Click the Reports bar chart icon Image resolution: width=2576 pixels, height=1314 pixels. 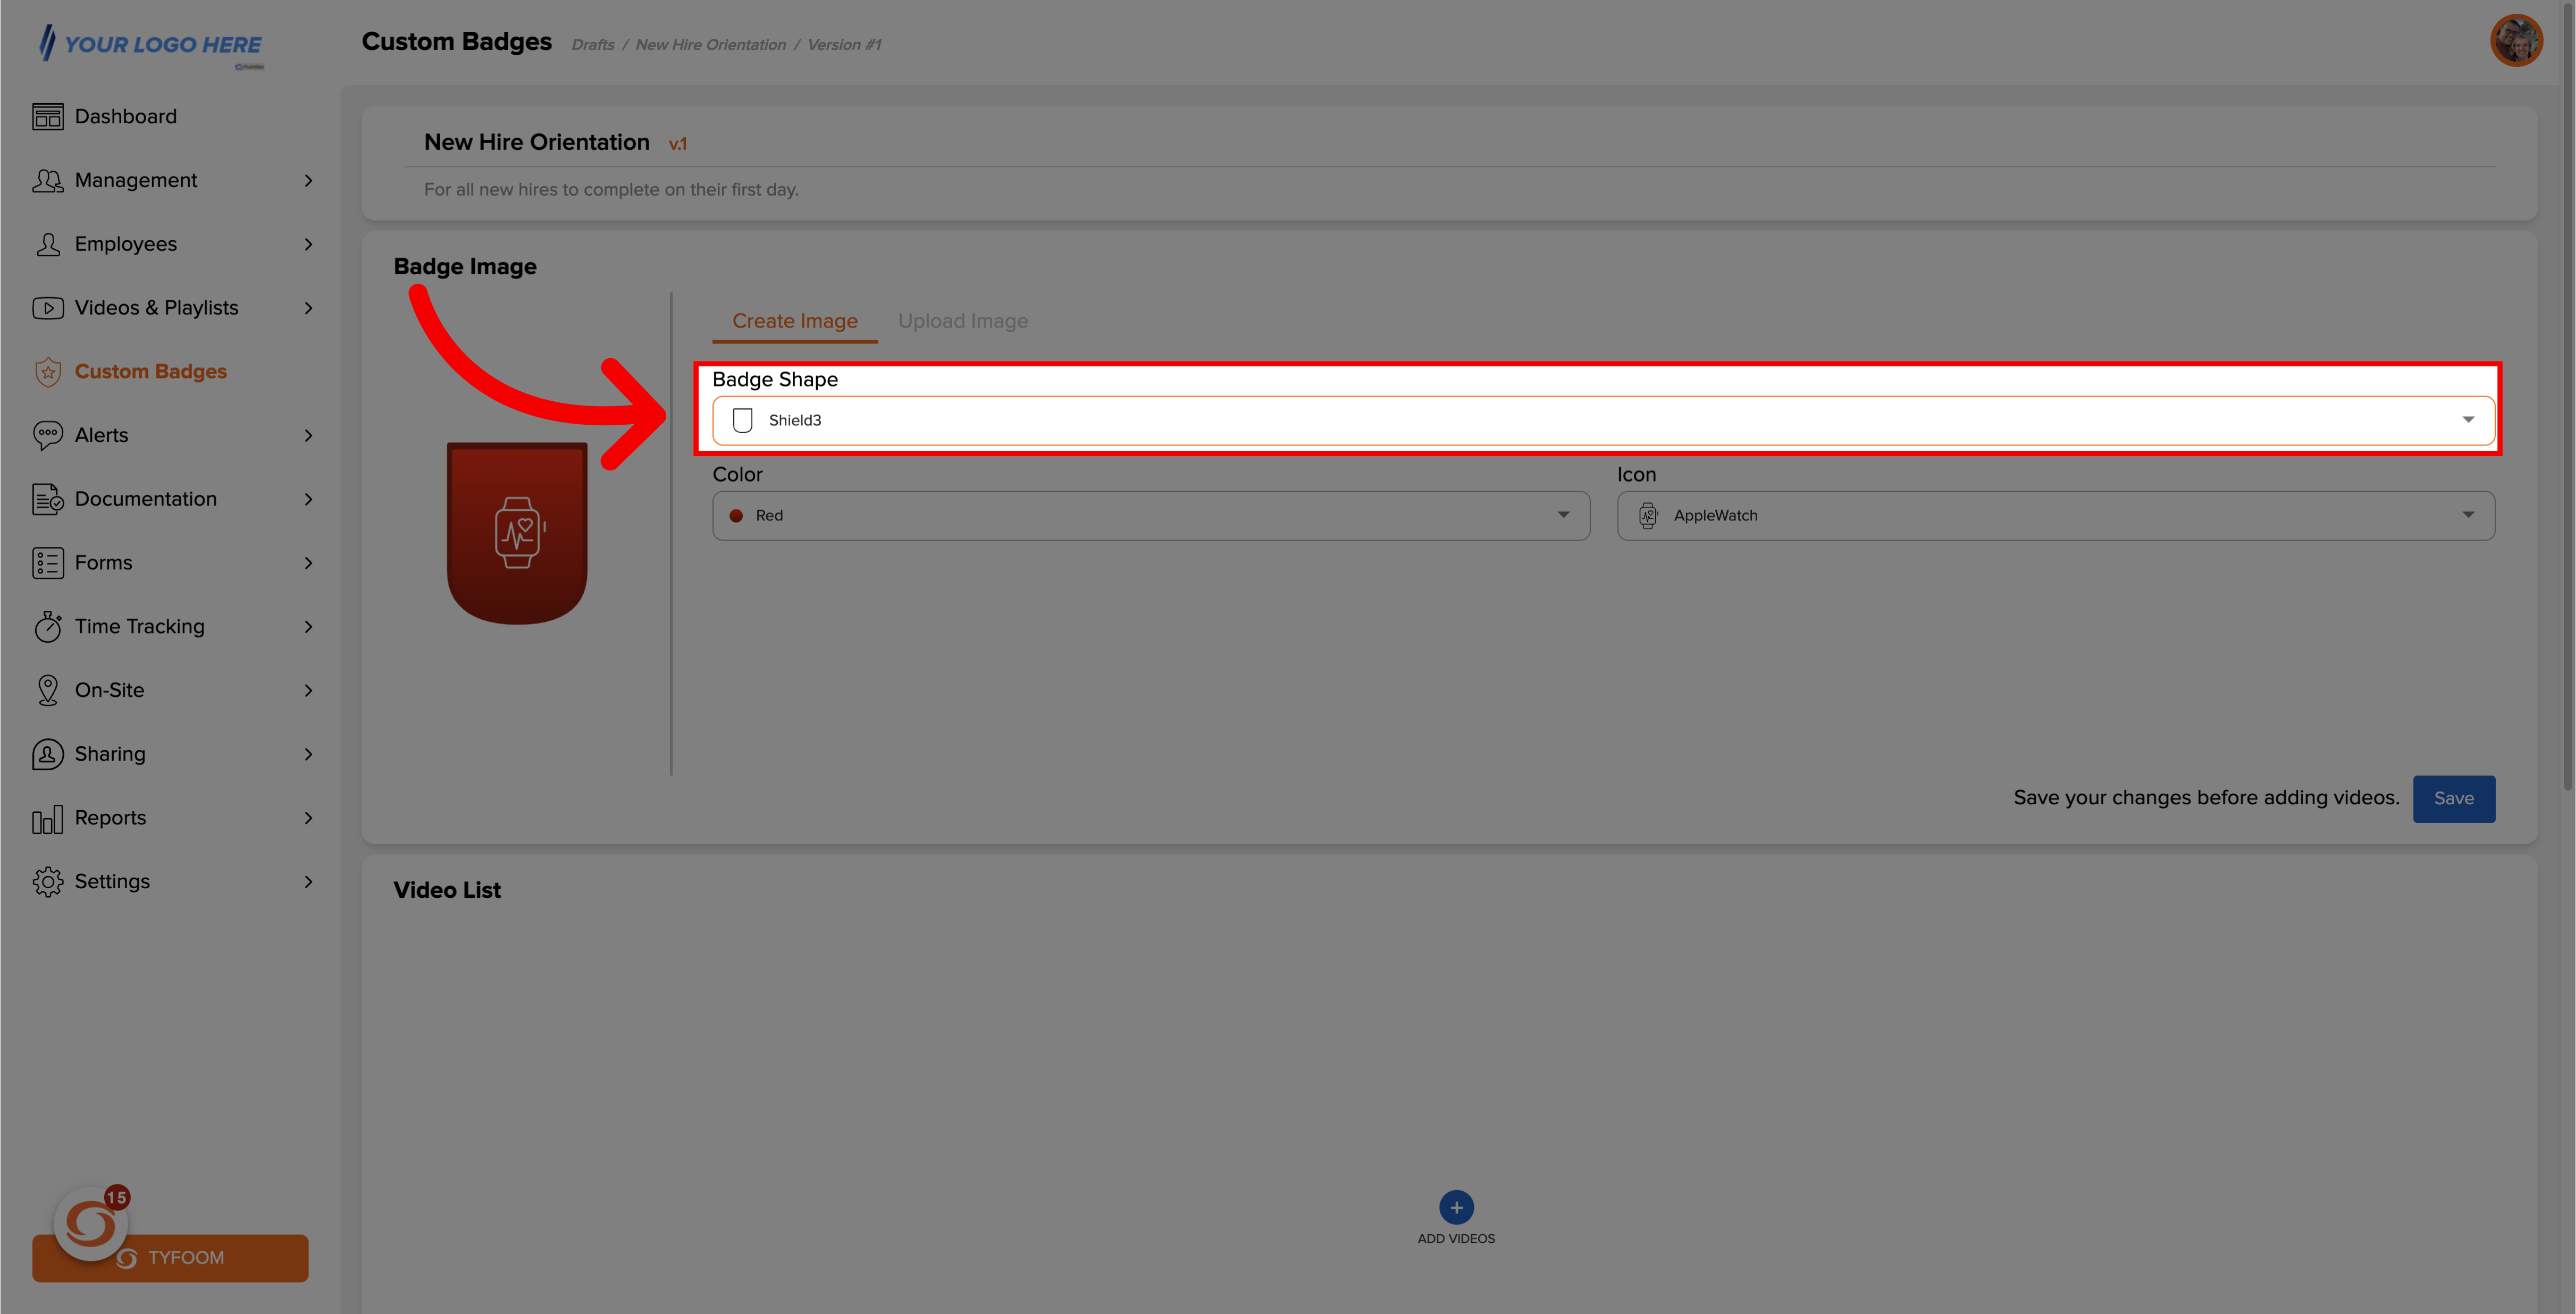pyautogui.click(x=47, y=819)
